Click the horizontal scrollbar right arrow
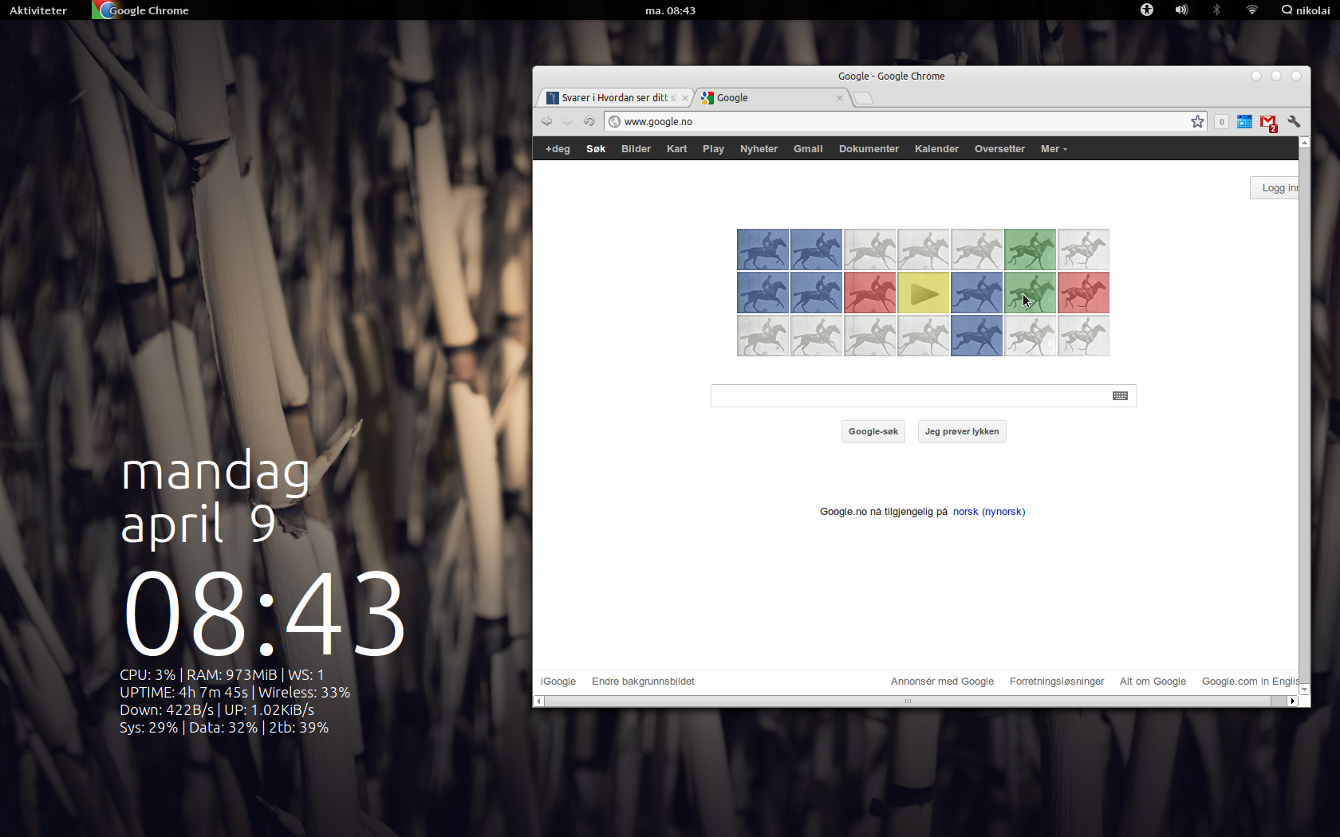Image resolution: width=1340 pixels, height=837 pixels. coord(1293,701)
